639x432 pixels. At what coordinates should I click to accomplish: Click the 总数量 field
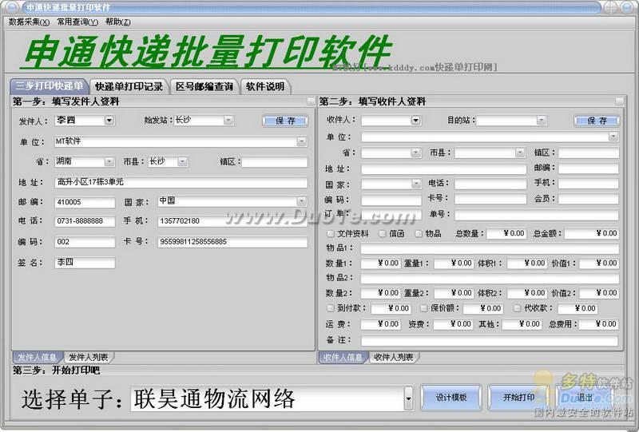pos(506,233)
